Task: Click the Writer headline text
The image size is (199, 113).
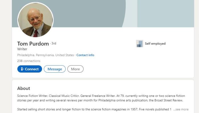Action: point(22,49)
